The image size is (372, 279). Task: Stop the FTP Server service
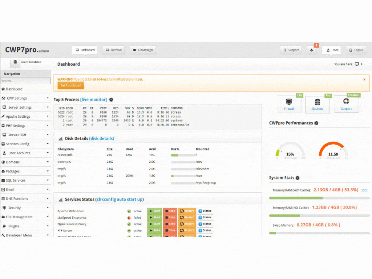[x=170, y=230]
